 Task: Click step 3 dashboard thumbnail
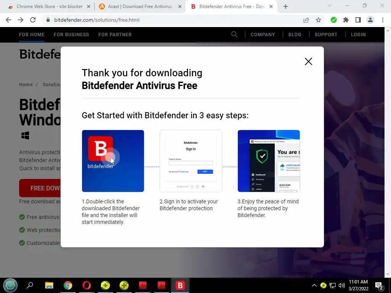[268, 161]
